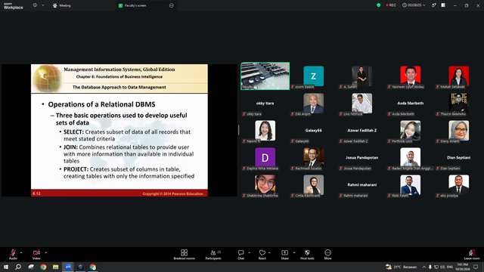
Task: Expand the arrow beside meeting info
Action: pos(43,5)
